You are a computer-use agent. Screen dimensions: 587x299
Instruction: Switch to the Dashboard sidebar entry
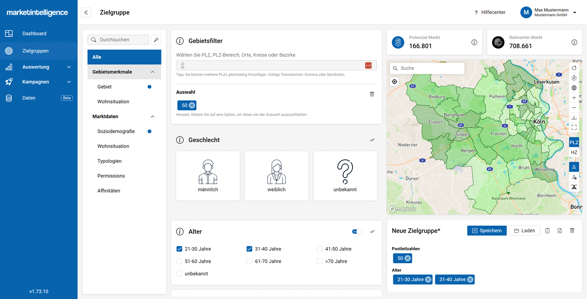click(34, 33)
